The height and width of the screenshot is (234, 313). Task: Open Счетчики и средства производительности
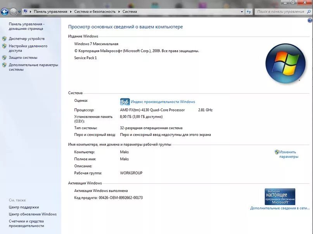tap(26, 224)
